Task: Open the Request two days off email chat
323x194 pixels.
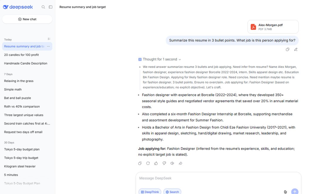Action: point(27,132)
